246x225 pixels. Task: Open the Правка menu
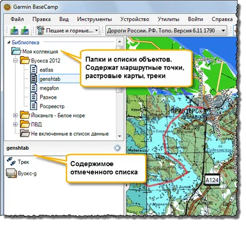pos(41,19)
